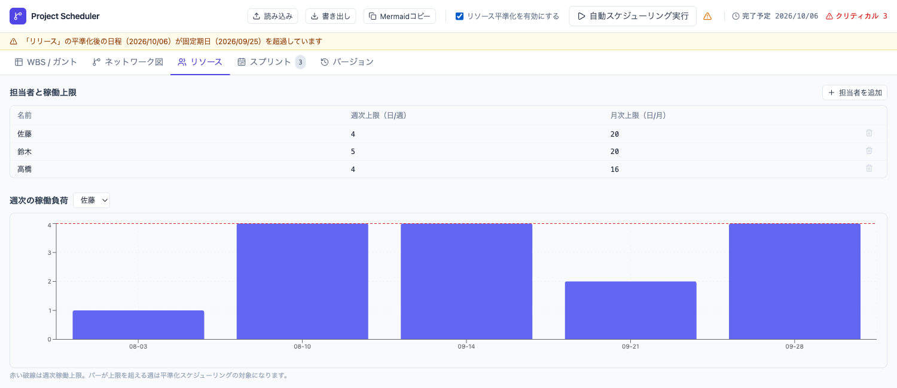Screen dimensions: 897x388
Task: Click the クリティカル 3 indicator
Action: pos(856,16)
